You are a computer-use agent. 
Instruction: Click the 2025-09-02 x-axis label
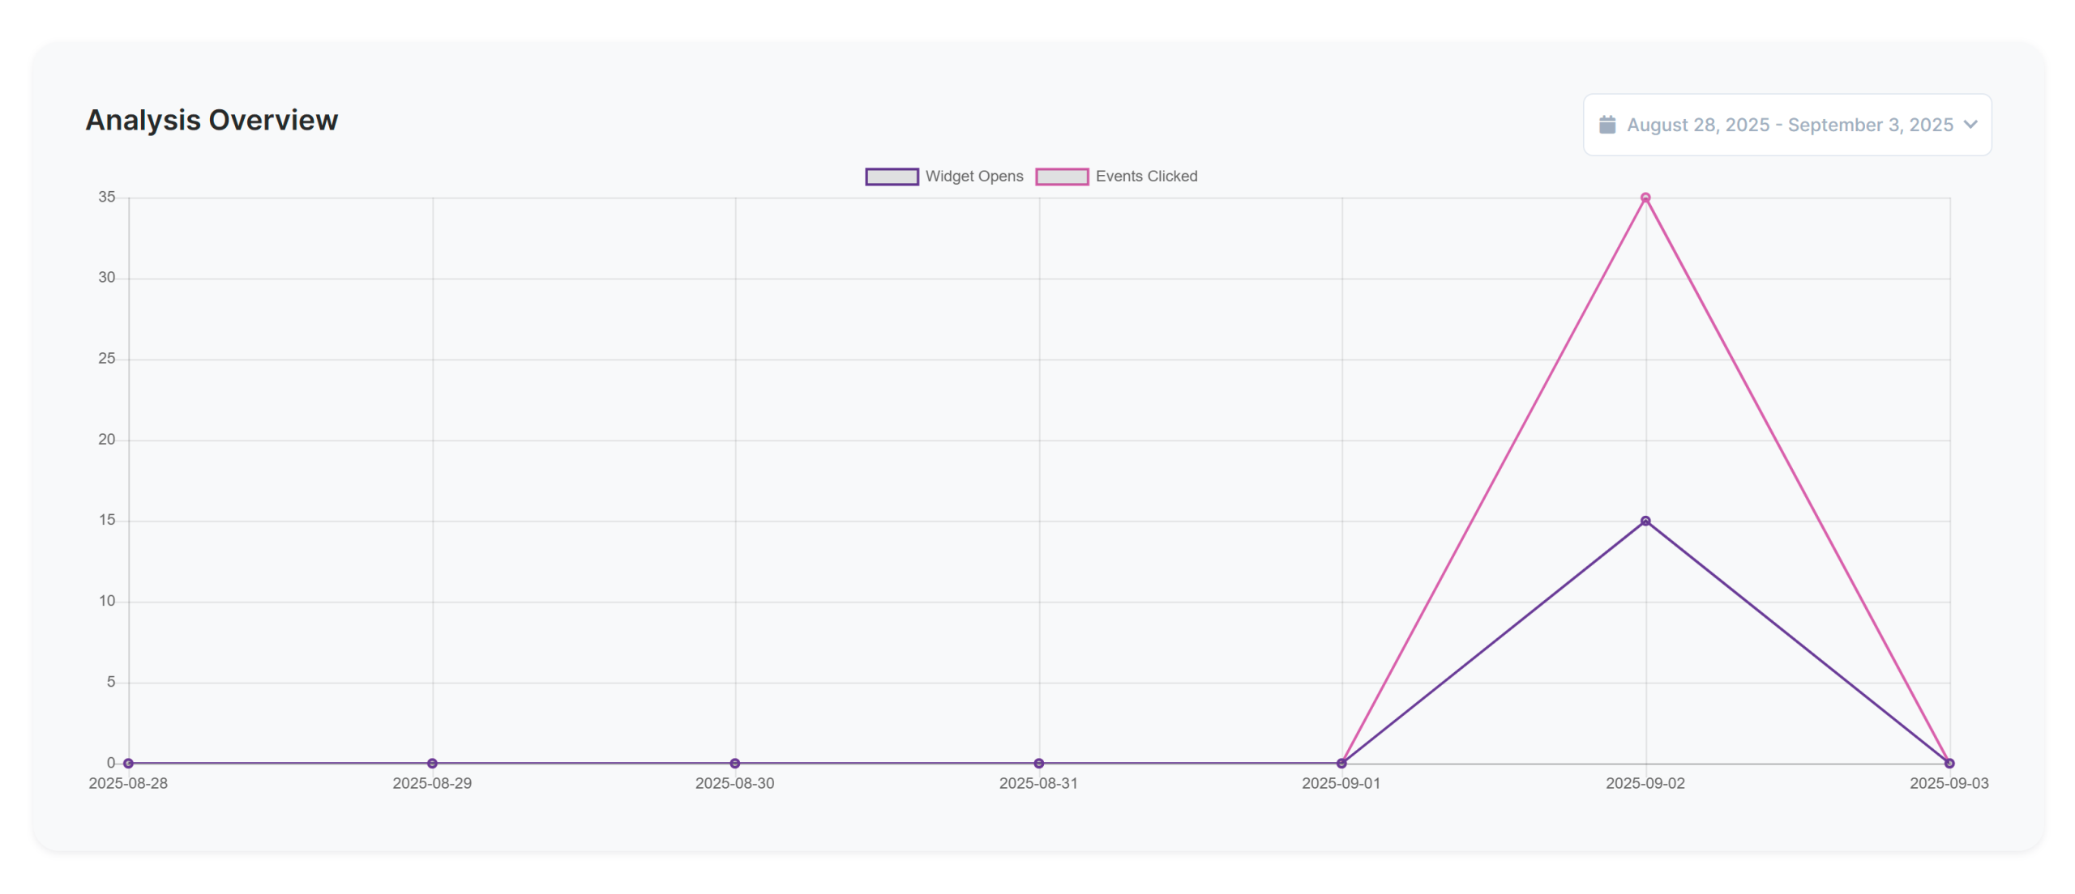(x=1645, y=783)
